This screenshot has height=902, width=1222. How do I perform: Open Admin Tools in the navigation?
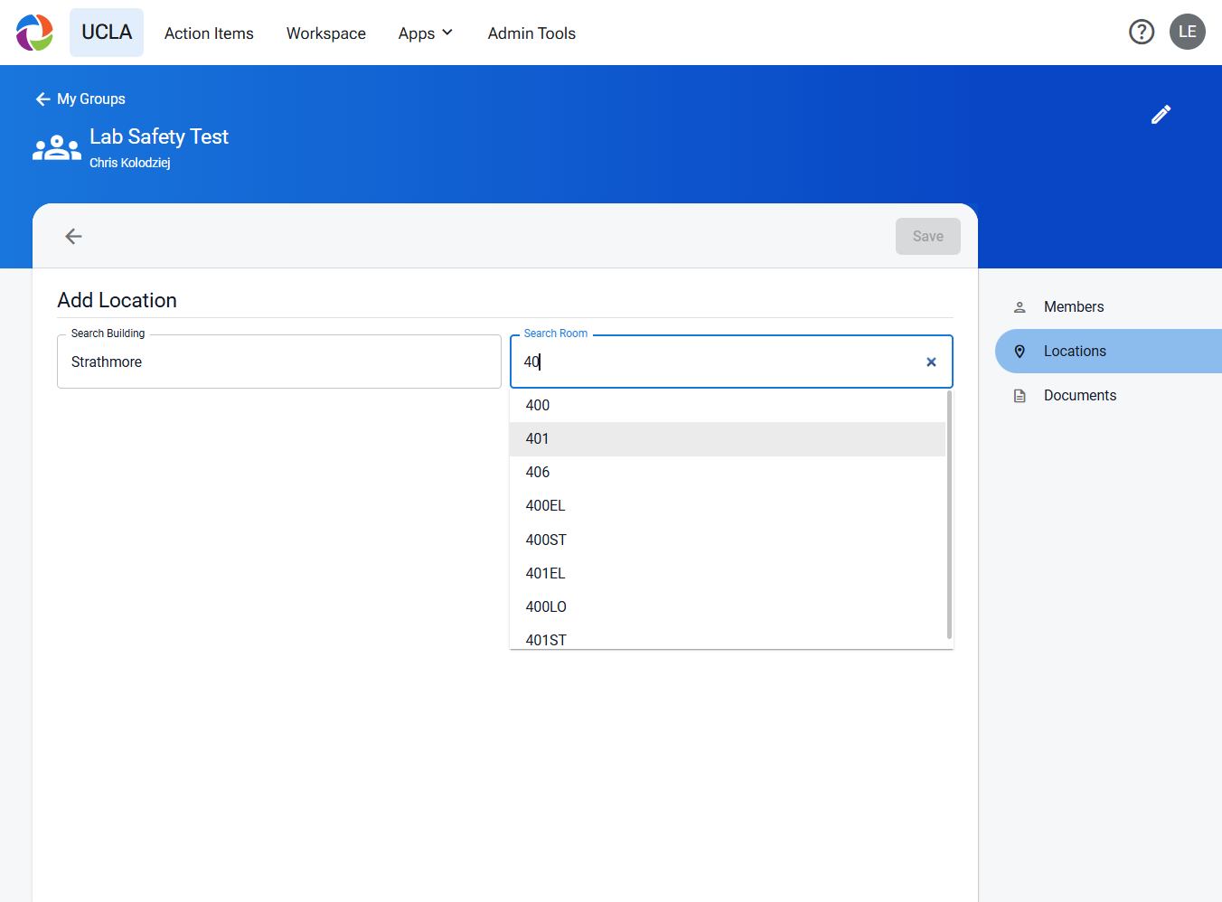(531, 33)
